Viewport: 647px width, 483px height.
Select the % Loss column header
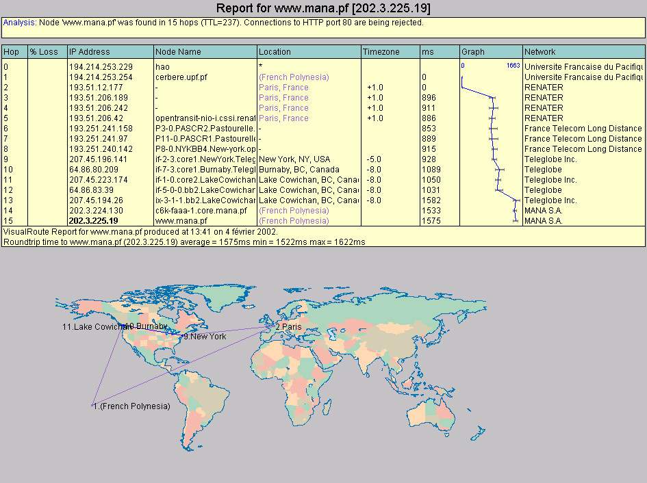44,52
